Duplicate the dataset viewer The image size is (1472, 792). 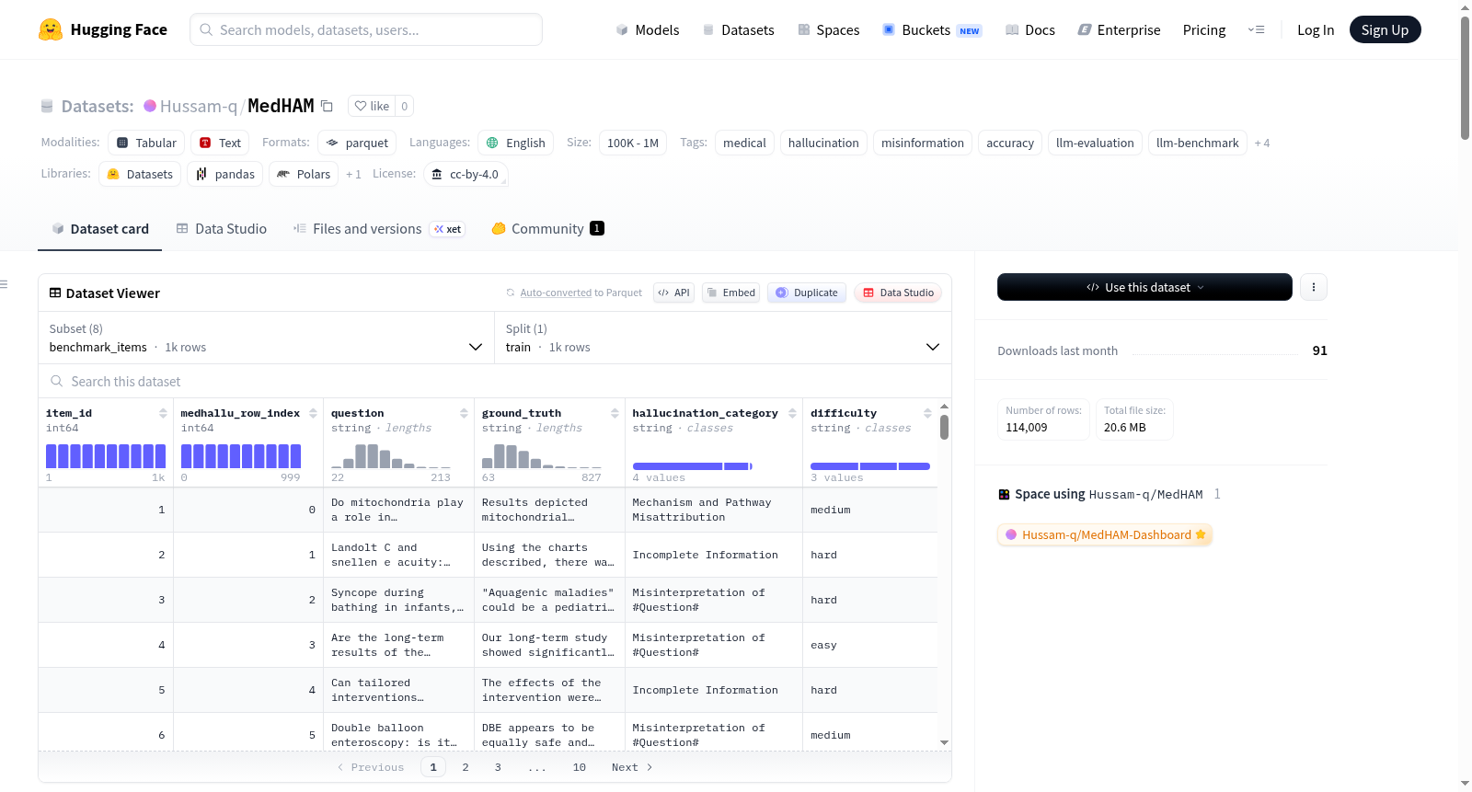coord(807,293)
